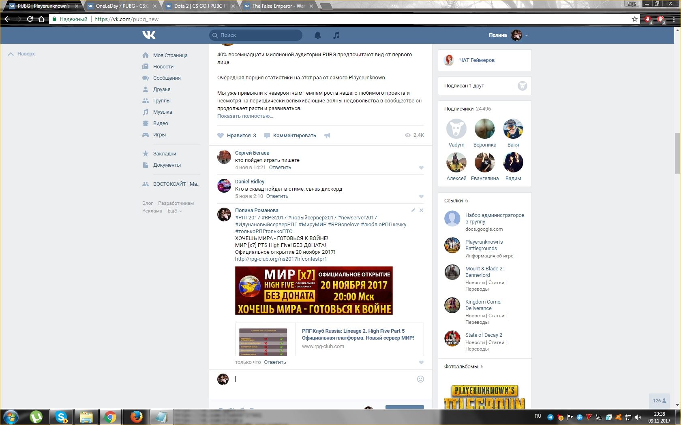
Task: Open Skype from the taskbar
Action: coord(61,416)
